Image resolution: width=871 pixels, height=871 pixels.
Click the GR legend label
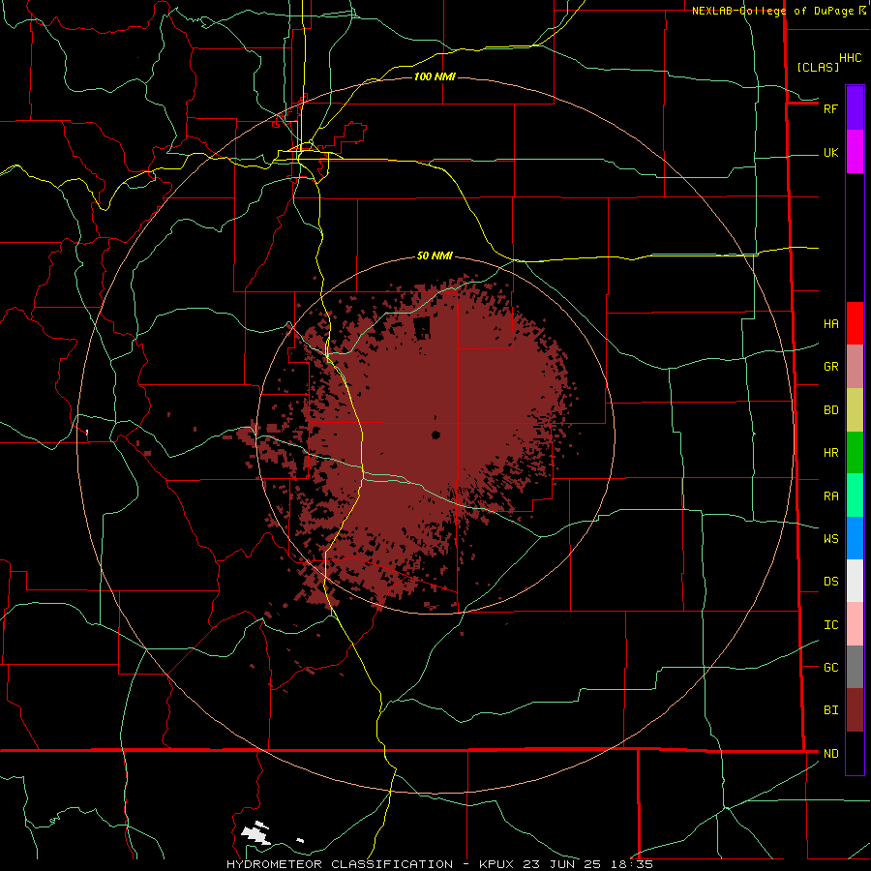[830, 367]
